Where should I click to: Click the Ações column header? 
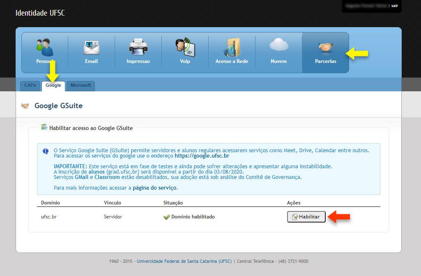point(294,203)
